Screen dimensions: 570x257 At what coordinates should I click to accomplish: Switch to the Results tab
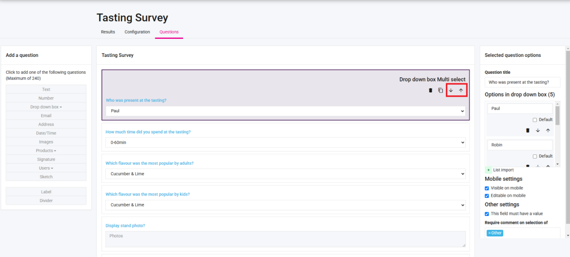pyautogui.click(x=108, y=32)
